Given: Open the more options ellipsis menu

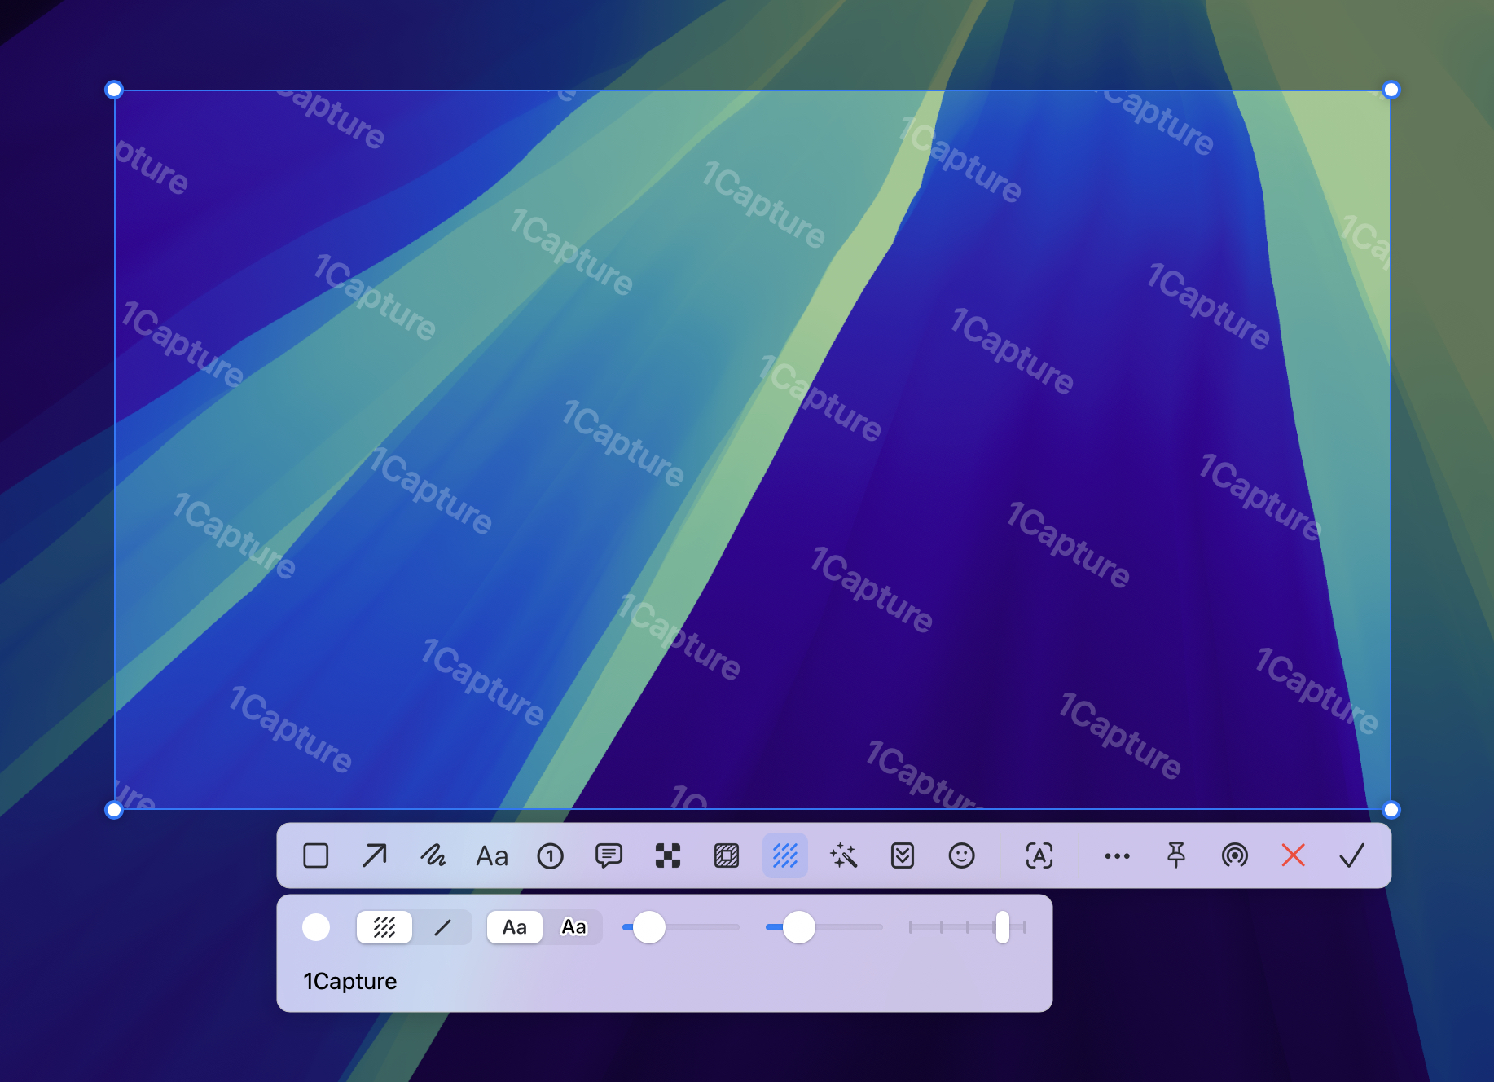Looking at the screenshot, I should click(x=1117, y=855).
